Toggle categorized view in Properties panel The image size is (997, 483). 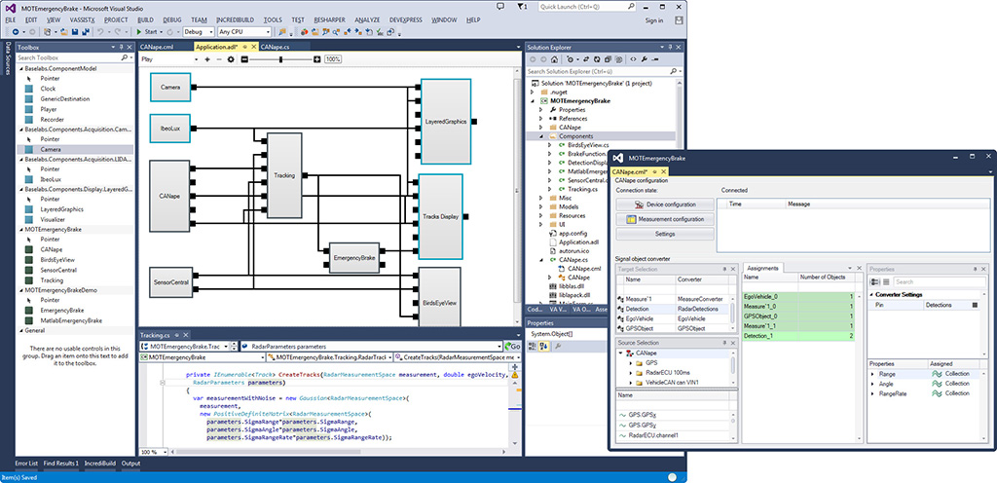click(874, 282)
